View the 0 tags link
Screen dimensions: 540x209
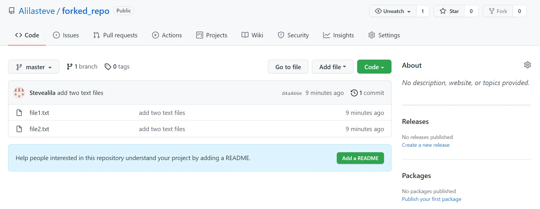117,67
